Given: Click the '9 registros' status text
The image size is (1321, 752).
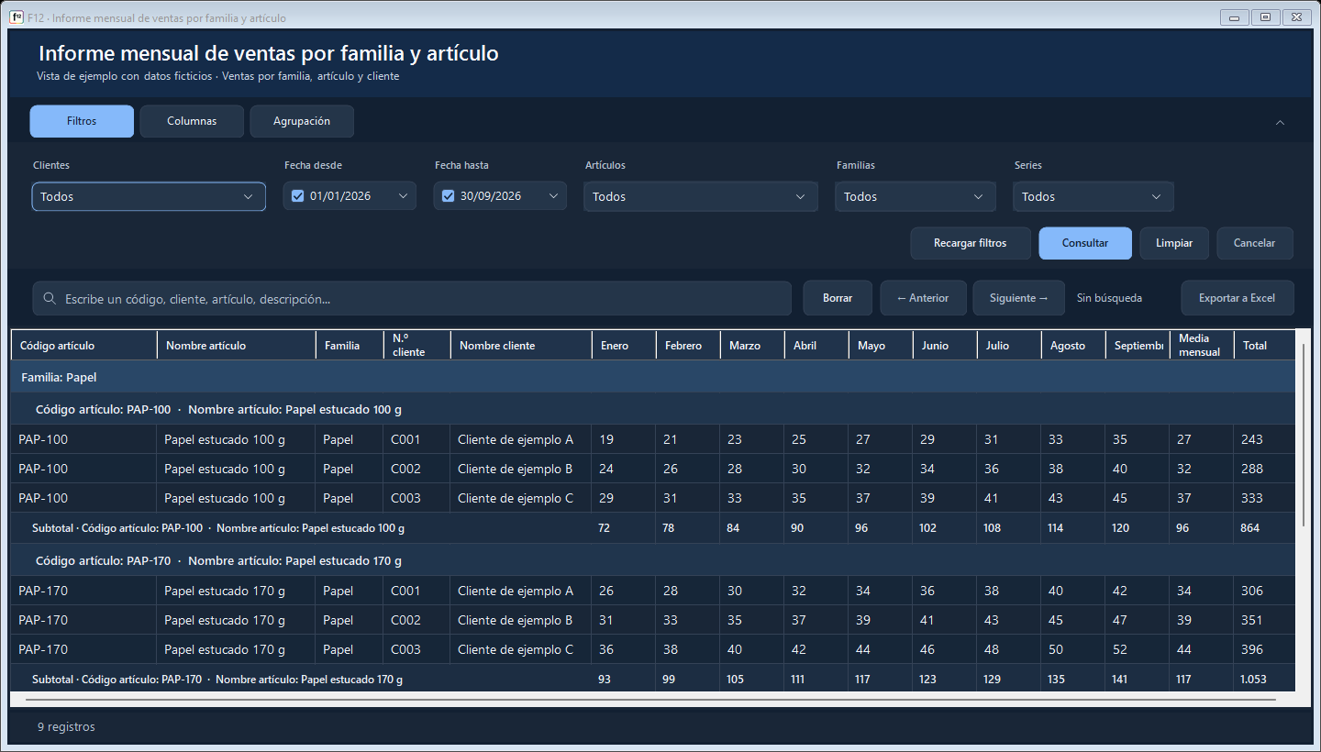Looking at the screenshot, I should point(66,727).
